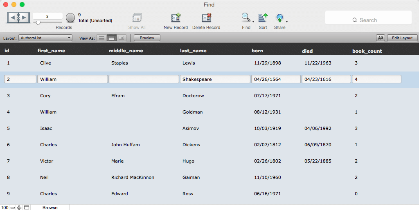
Task: Click the found set pie circle indicator
Action: coord(70,18)
